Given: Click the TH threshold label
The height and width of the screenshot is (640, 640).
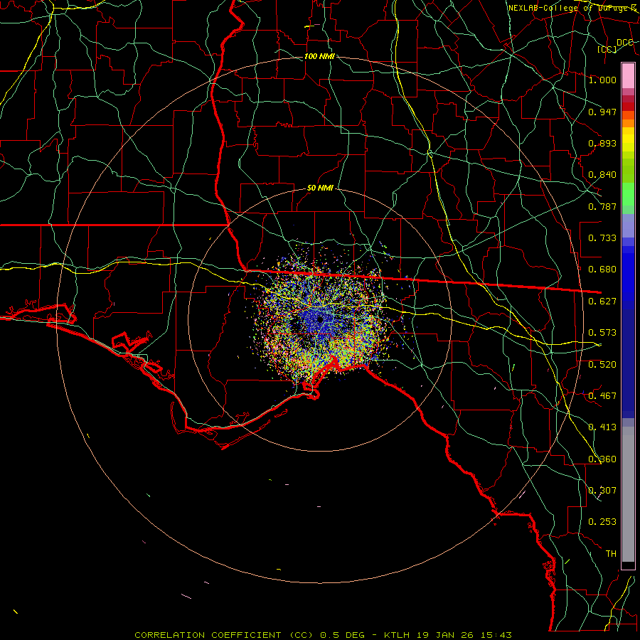Looking at the screenshot, I should [x=611, y=554].
